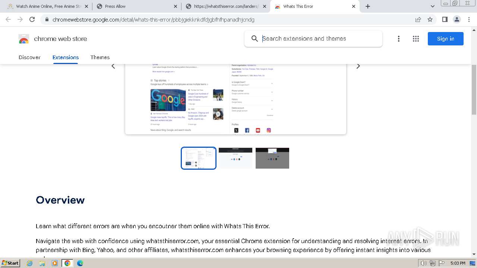This screenshot has height=268, width=477.
Task: Click the Facebook icon in the screenshot preview
Action: pos(247,130)
